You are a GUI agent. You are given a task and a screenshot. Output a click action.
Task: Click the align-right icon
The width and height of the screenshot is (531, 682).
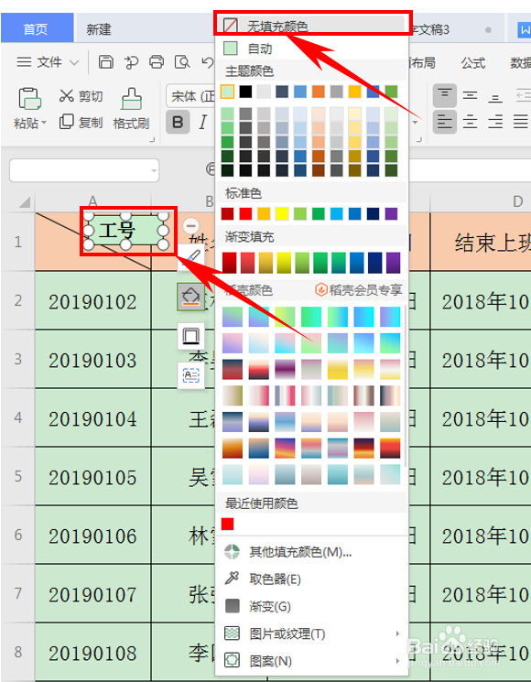[x=495, y=122]
